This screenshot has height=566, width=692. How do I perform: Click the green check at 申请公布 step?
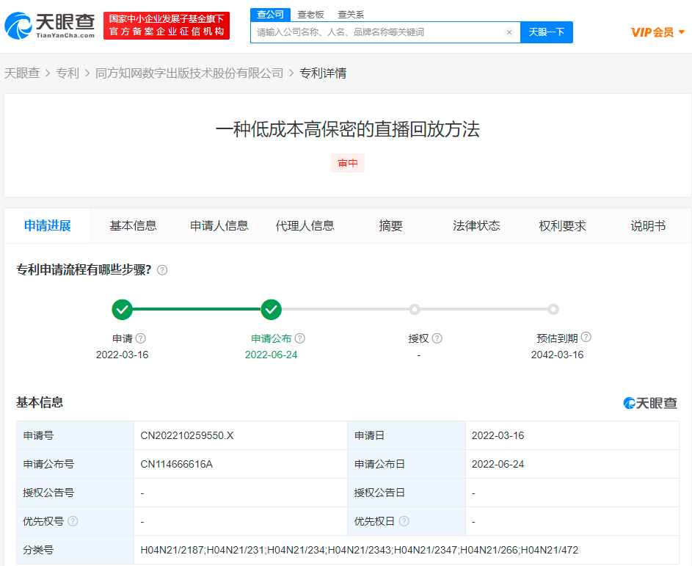tap(271, 310)
